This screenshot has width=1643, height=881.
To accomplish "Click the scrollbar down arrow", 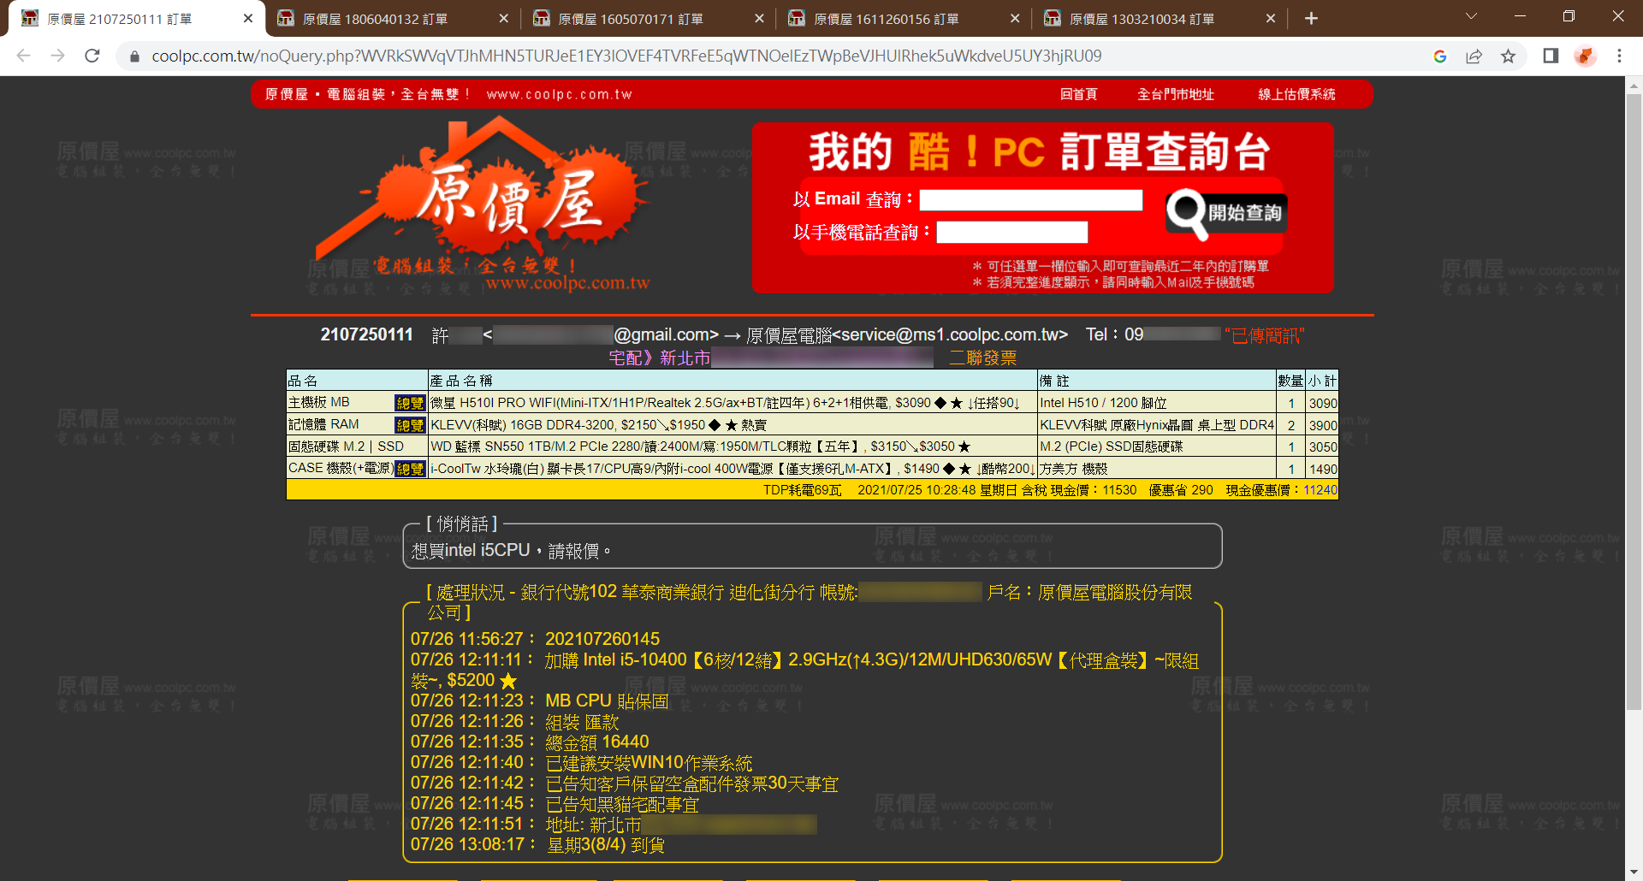I will (1634, 872).
